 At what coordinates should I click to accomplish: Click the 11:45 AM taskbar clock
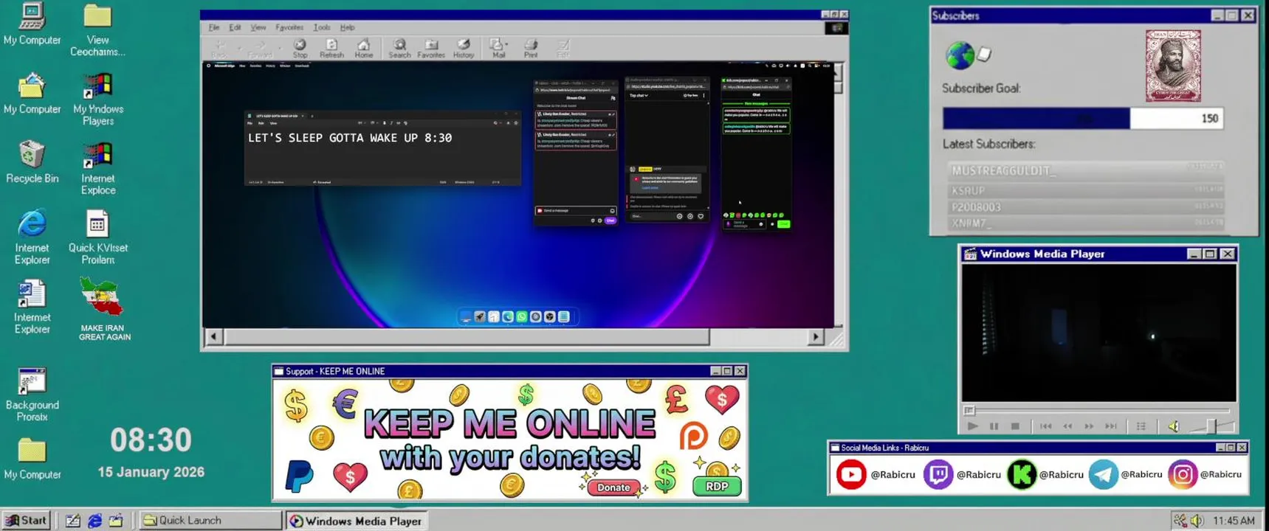tap(1234, 521)
